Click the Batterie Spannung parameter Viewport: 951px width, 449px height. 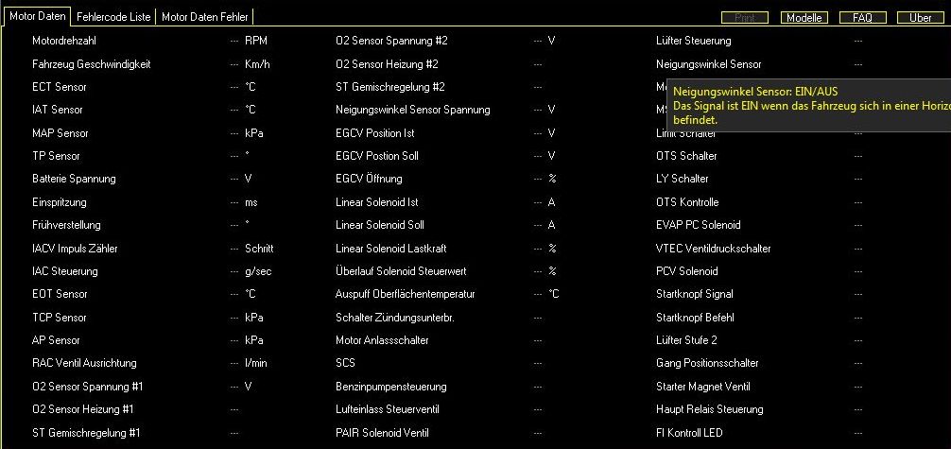(x=74, y=179)
